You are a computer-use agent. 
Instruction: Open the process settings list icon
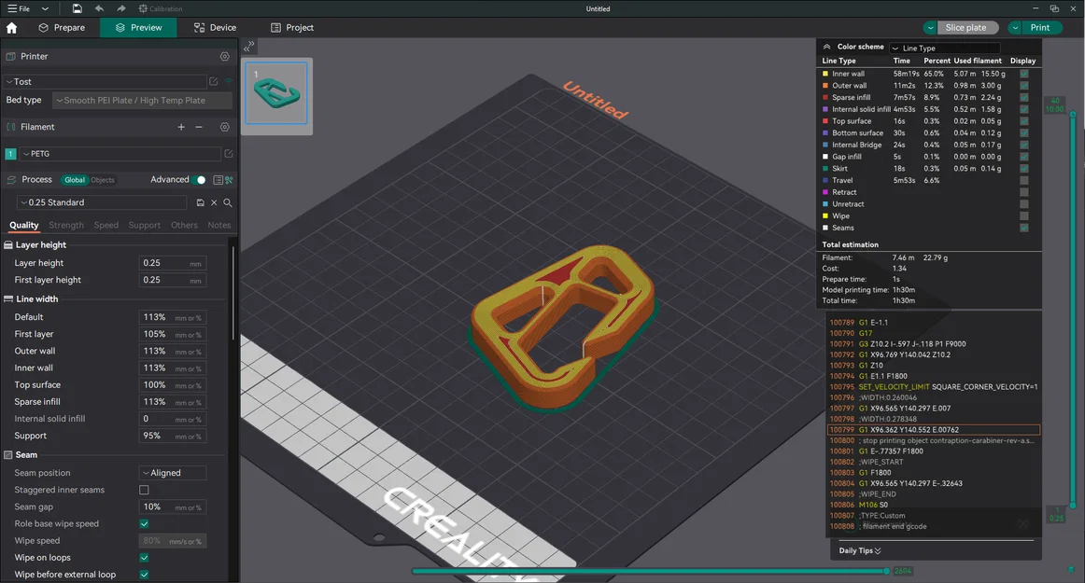coord(218,180)
